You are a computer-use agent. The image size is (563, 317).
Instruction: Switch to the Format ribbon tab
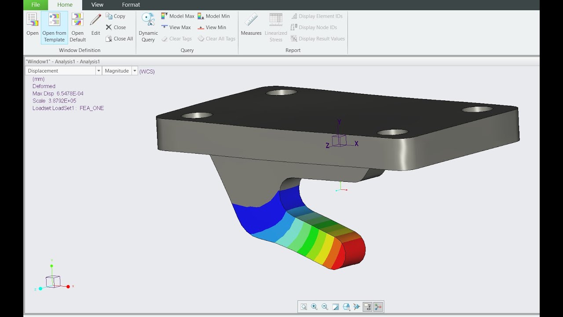click(x=131, y=5)
